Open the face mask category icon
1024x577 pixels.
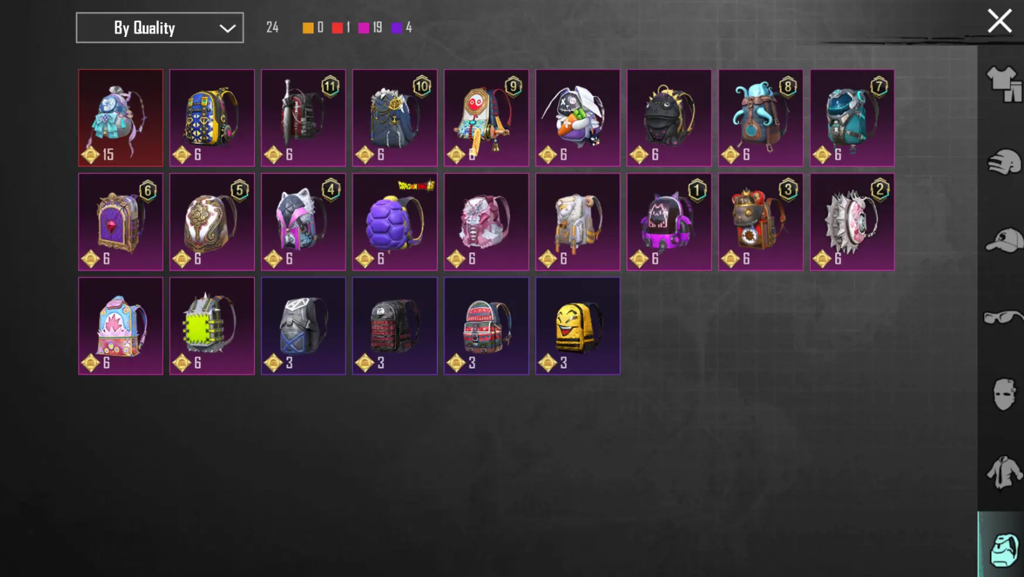[x=1004, y=394]
